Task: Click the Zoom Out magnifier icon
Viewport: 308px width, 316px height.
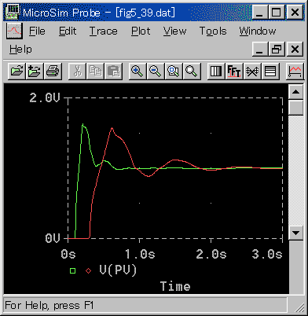Action: (156, 71)
